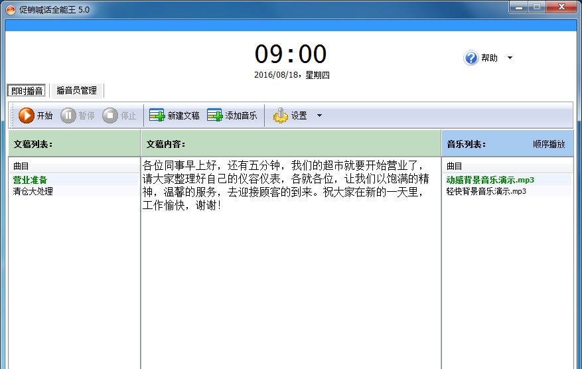Click the 文稿列表 panel header
This screenshot has width=582, height=369.
coord(74,143)
